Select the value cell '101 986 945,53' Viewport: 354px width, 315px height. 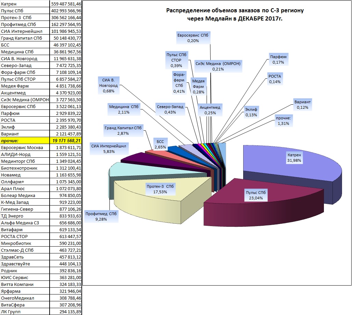pyautogui.click(x=66, y=31)
